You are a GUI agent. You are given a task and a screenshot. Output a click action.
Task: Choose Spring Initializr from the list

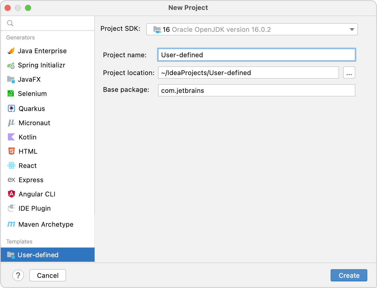[48, 65]
